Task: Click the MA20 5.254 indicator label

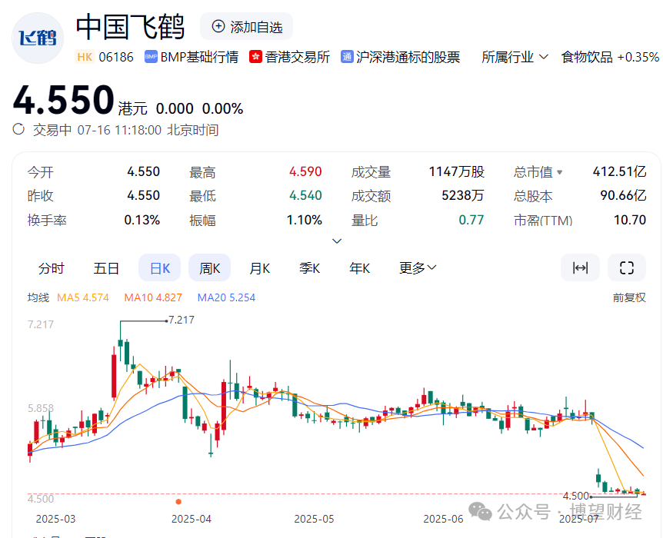Action: coord(226,297)
